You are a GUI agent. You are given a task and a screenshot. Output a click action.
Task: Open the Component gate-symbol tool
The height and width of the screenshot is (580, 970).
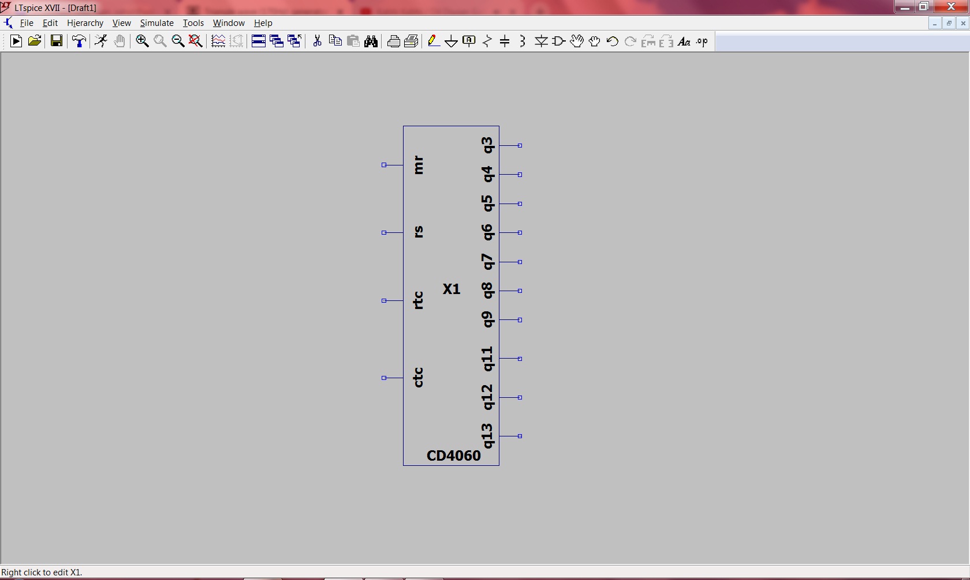coord(558,41)
